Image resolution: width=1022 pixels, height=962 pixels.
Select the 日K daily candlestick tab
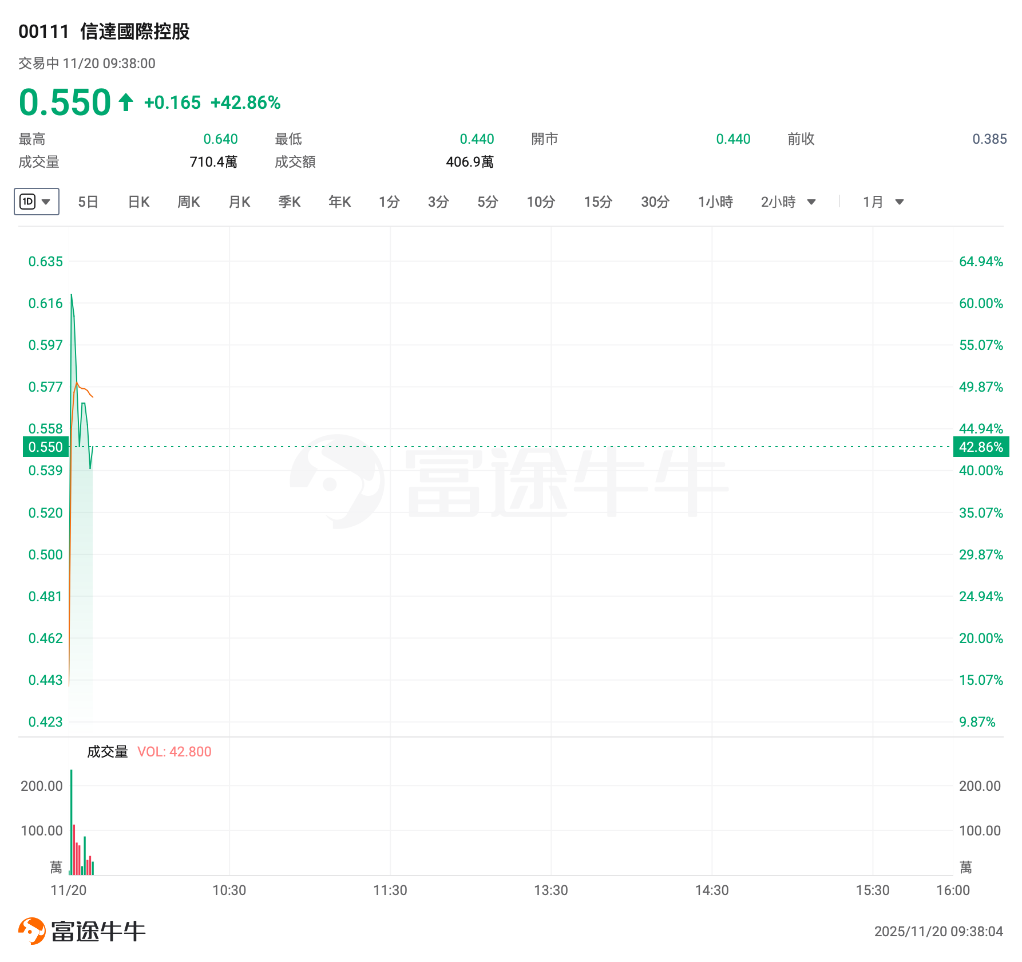[138, 202]
